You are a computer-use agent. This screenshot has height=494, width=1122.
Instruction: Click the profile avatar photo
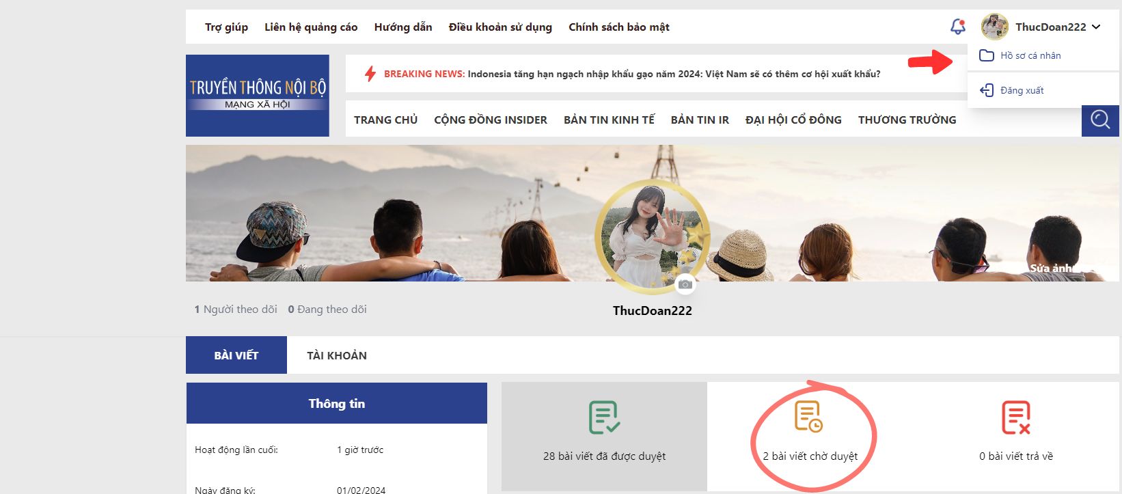[652, 236]
